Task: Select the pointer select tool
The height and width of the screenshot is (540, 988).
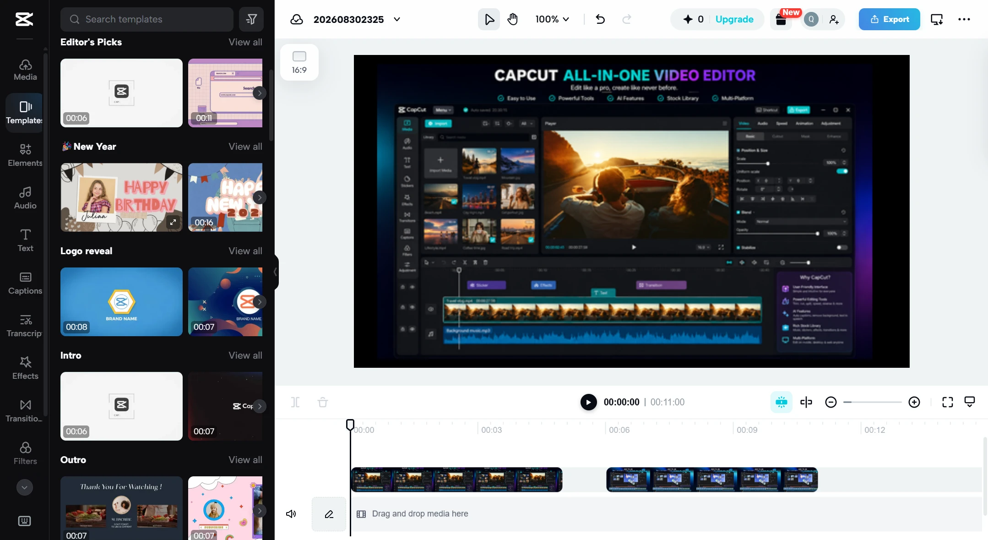Action: point(489,19)
